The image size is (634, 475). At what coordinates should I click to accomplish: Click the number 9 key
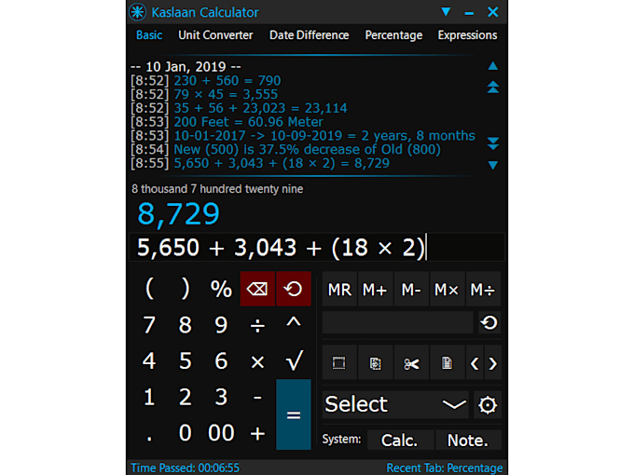click(x=221, y=325)
